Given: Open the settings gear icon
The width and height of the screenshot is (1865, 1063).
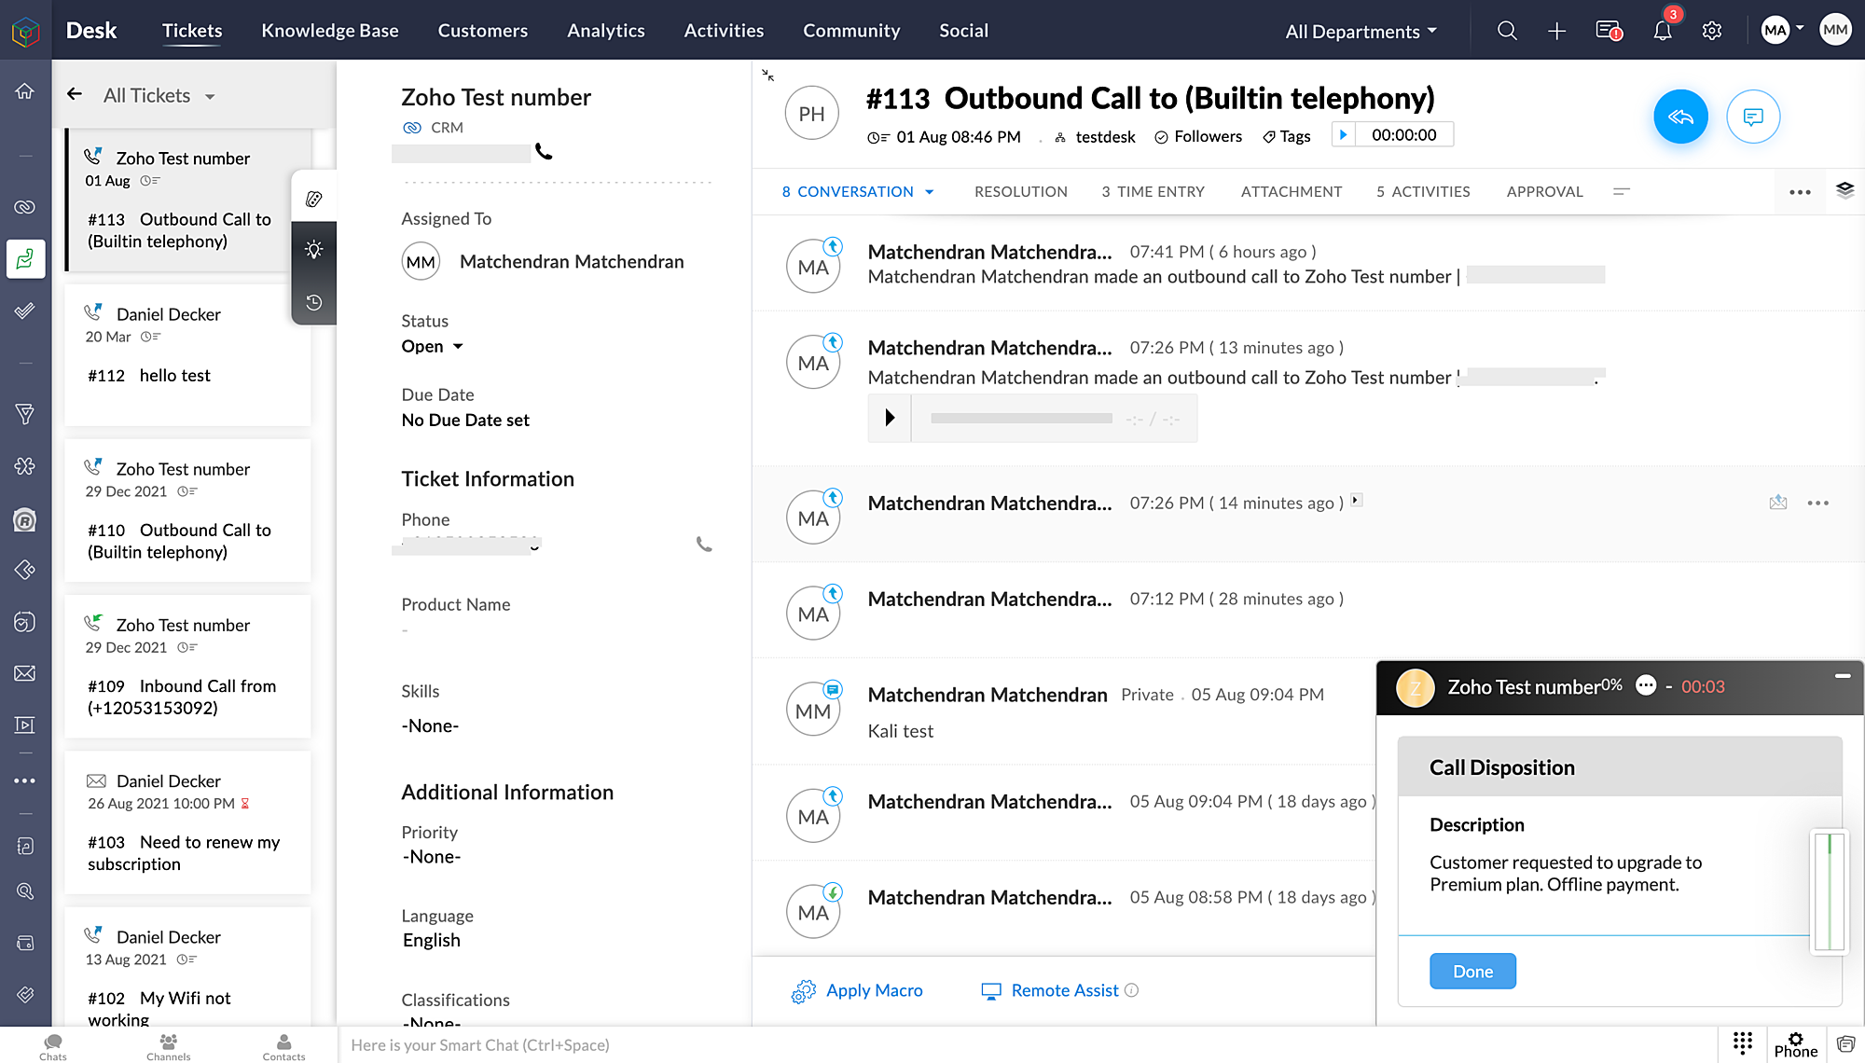Looking at the screenshot, I should point(1712,31).
